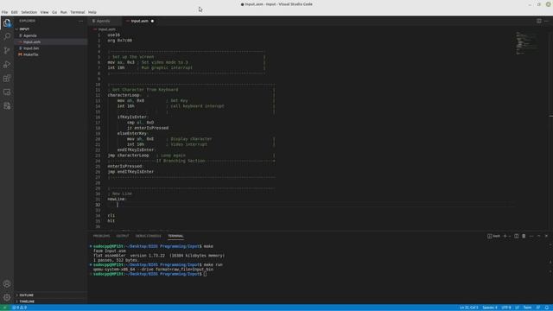Open the Extensions view
The image size is (553, 311).
coord(7,79)
